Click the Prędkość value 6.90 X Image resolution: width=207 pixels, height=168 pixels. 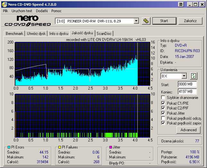coord(194,162)
